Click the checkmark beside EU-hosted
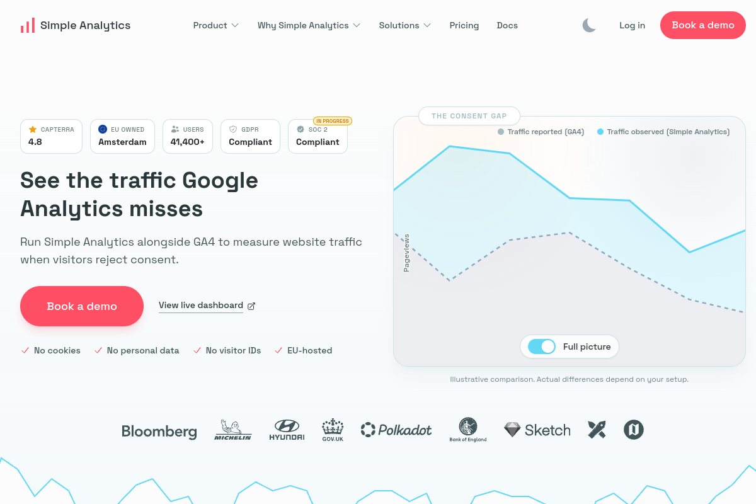Image resolution: width=756 pixels, height=504 pixels. pyautogui.click(x=278, y=350)
